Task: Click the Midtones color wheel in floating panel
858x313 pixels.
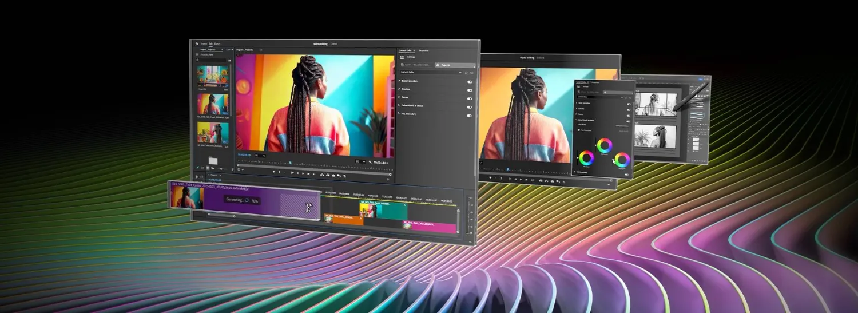Action: point(605,145)
